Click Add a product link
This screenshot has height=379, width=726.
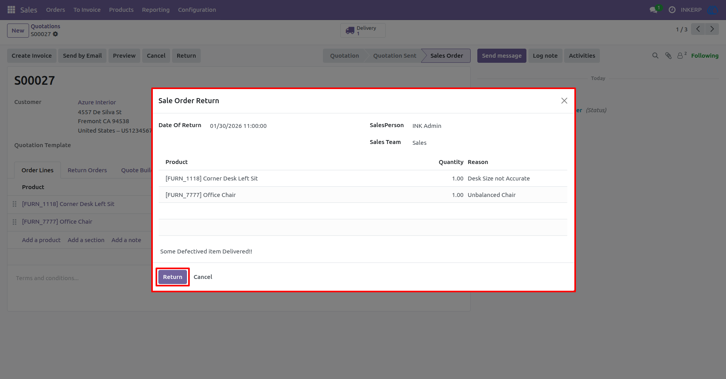click(x=41, y=240)
